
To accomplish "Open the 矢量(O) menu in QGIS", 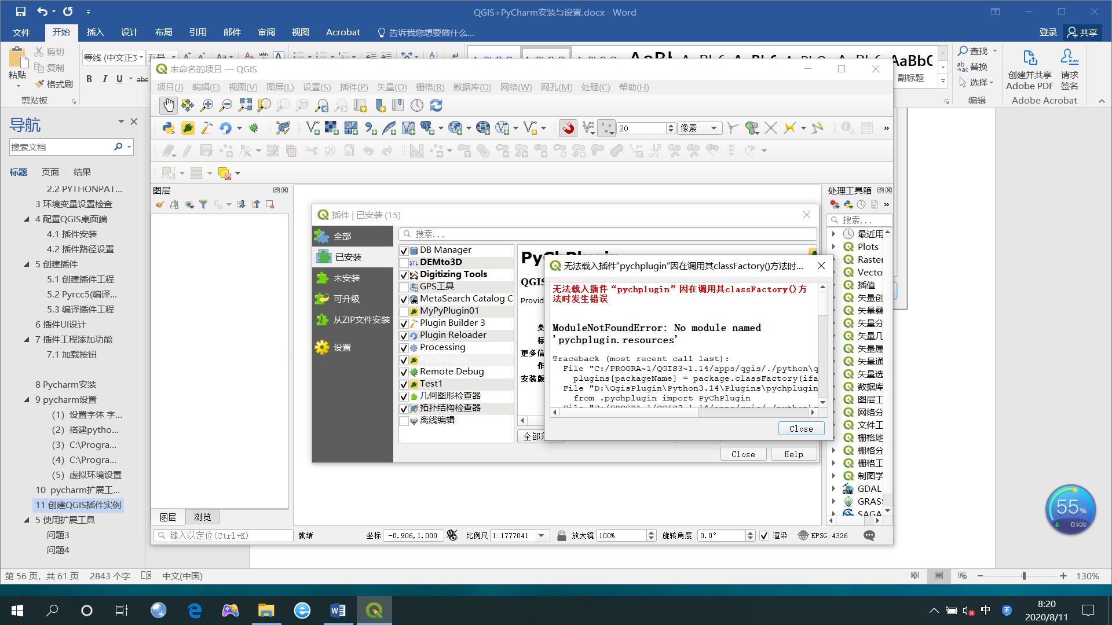I will coord(392,87).
